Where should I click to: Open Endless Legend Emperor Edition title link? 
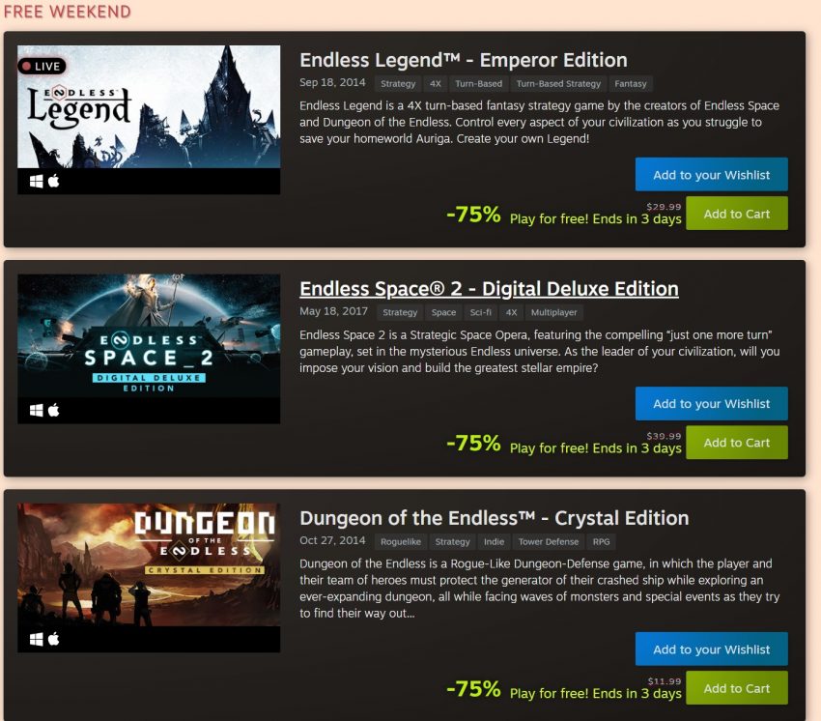[x=464, y=60]
